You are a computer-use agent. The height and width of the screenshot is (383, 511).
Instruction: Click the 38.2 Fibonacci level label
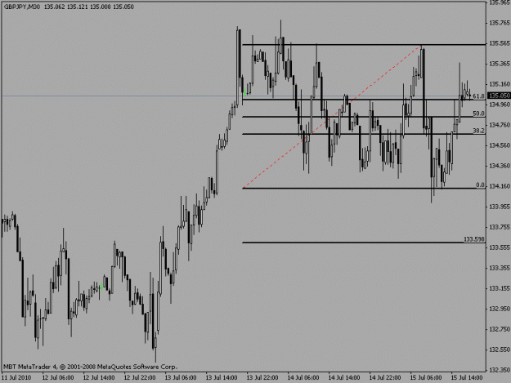[x=478, y=131]
